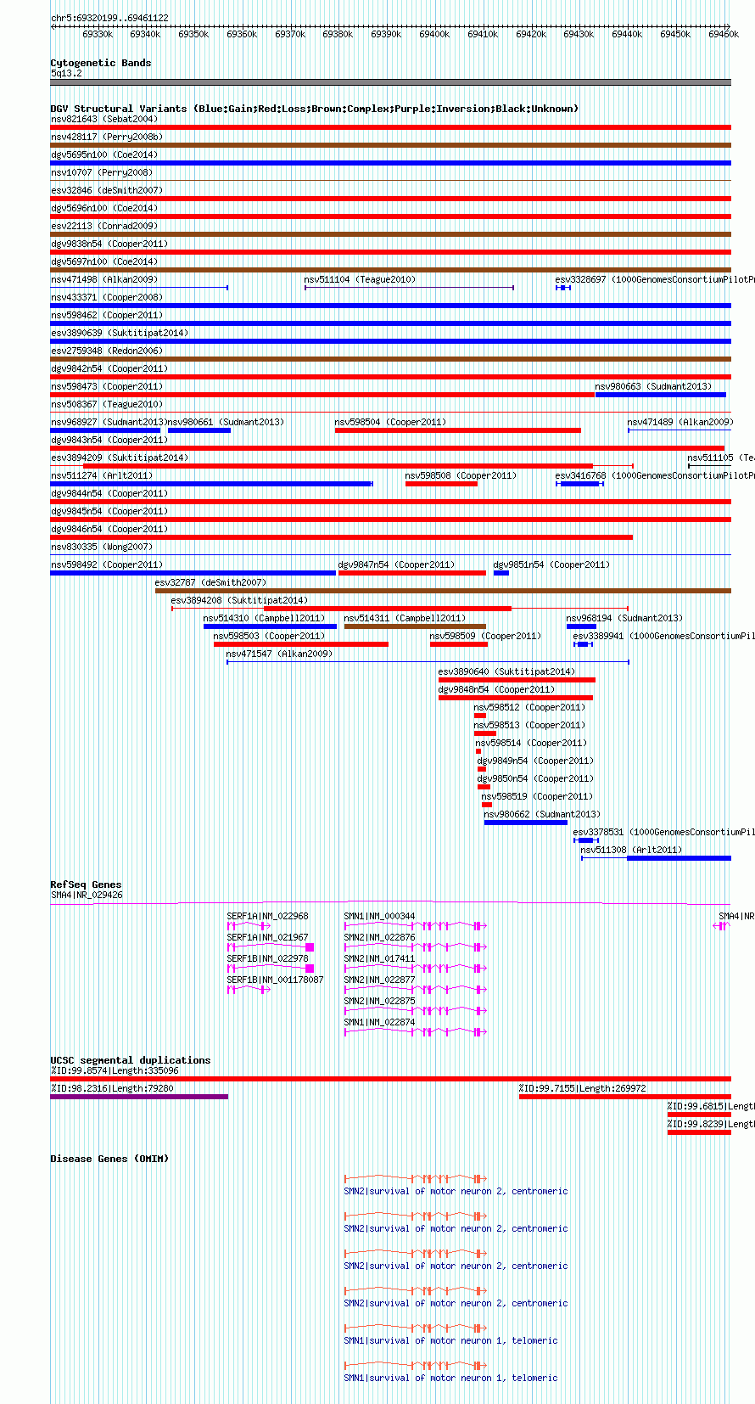Open esv3890640 (Suktitipat2014) variant
This screenshot has width=755, height=1404.
506,671
